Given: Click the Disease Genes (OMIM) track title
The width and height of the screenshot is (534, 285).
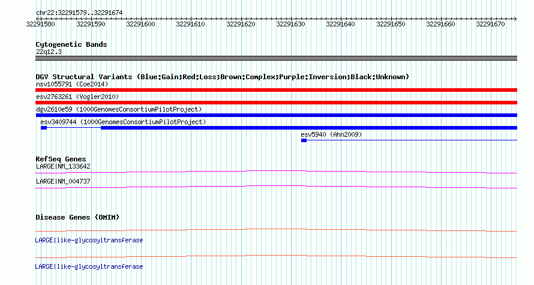Looking at the screenshot, I should coord(77,217).
